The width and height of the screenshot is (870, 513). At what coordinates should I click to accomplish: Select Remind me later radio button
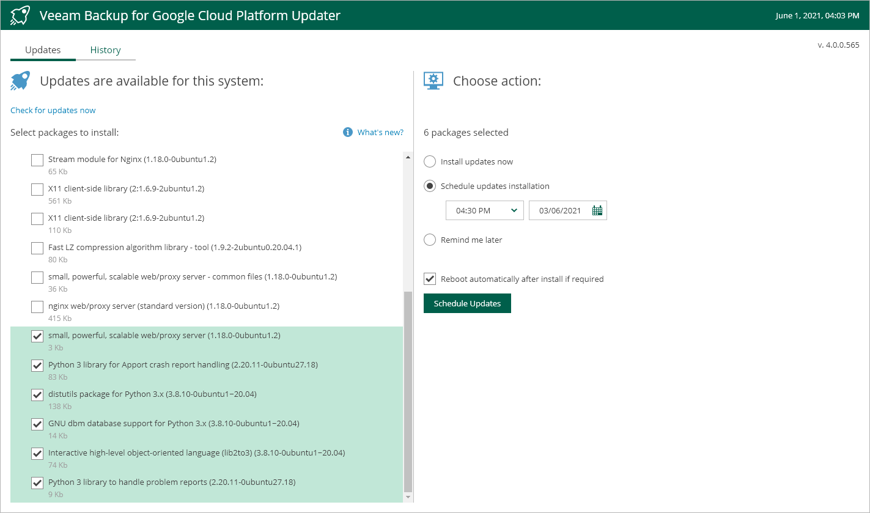click(x=430, y=240)
